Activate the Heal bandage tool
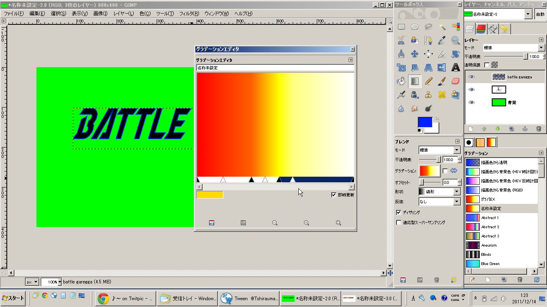This screenshot has height=307, width=547. click(442, 95)
